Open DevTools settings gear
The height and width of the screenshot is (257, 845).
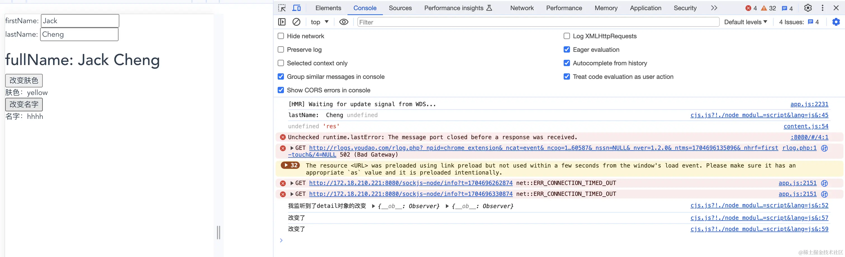coord(808,8)
